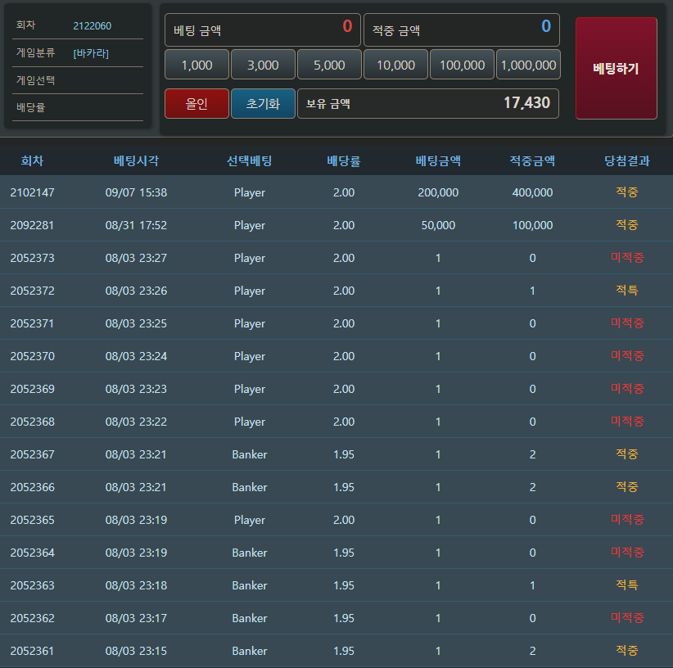Click the 400,000 winnings cell

[x=533, y=192]
